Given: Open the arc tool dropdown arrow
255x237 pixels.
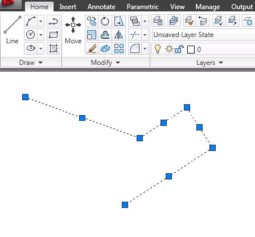Looking at the screenshot, I should [40, 21].
